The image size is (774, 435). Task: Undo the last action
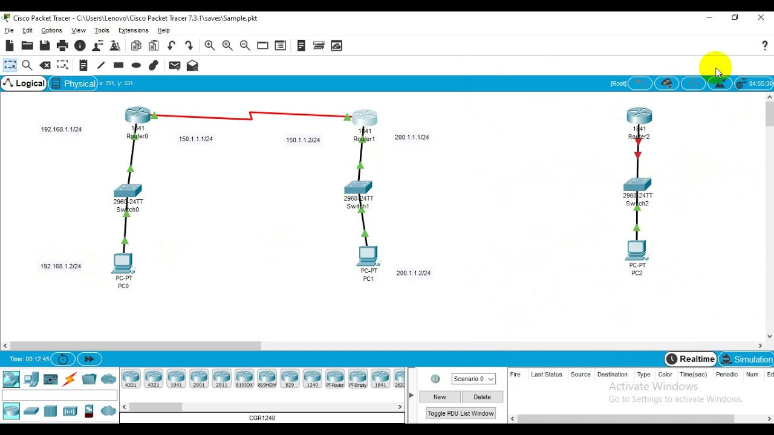point(171,46)
